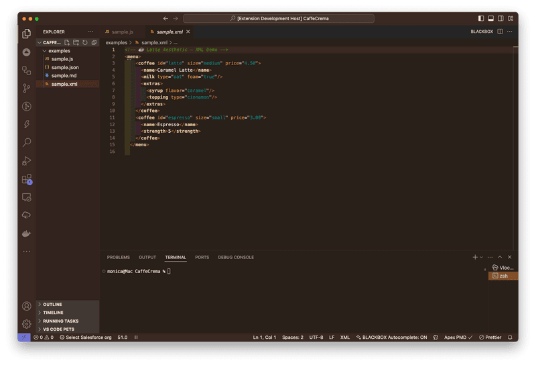Show additional views ellipsis in activity bar
536x365 pixels.
(x=26, y=252)
